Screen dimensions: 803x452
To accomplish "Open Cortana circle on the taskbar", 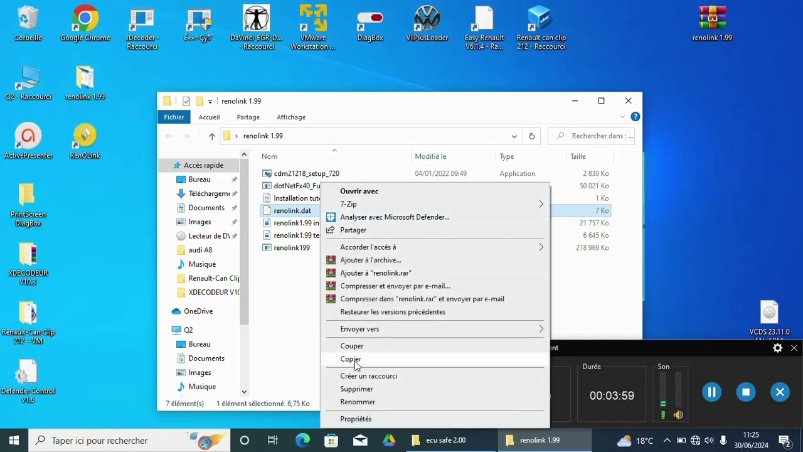I will pyautogui.click(x=245, y=440).
